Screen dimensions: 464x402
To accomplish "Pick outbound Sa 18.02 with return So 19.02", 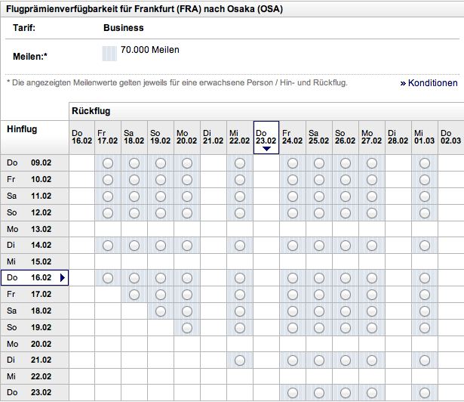I will coord(161,311).
